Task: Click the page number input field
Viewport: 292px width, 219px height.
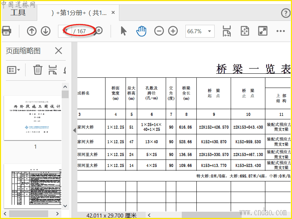Action: 65,31
